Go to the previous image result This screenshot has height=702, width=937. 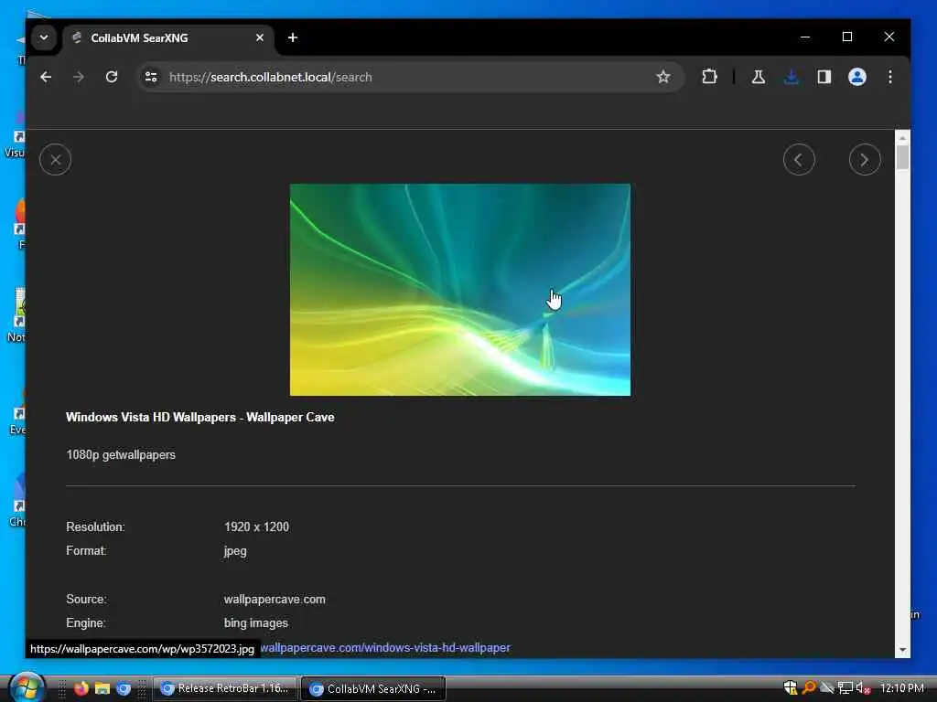[x=799, y=160]
